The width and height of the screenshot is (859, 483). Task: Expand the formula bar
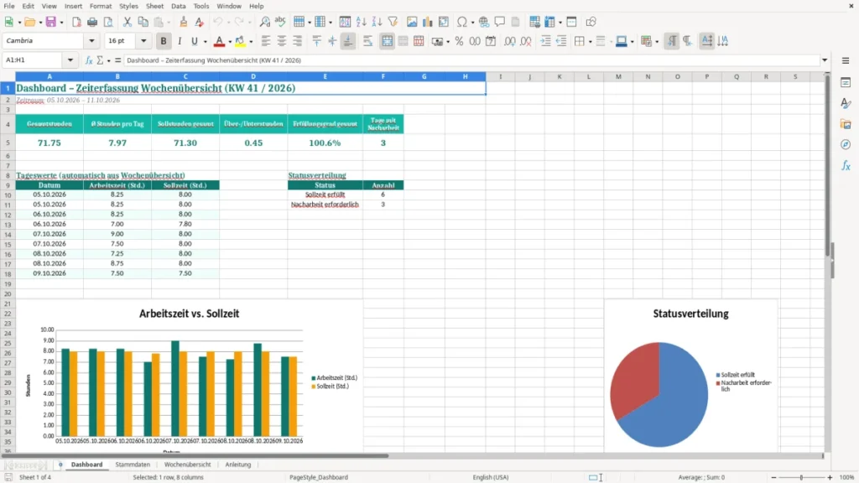825,60
